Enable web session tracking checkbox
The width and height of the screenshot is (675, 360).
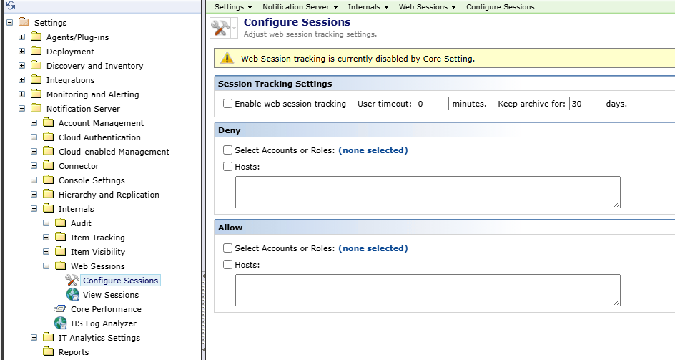(x=227, y=104)
